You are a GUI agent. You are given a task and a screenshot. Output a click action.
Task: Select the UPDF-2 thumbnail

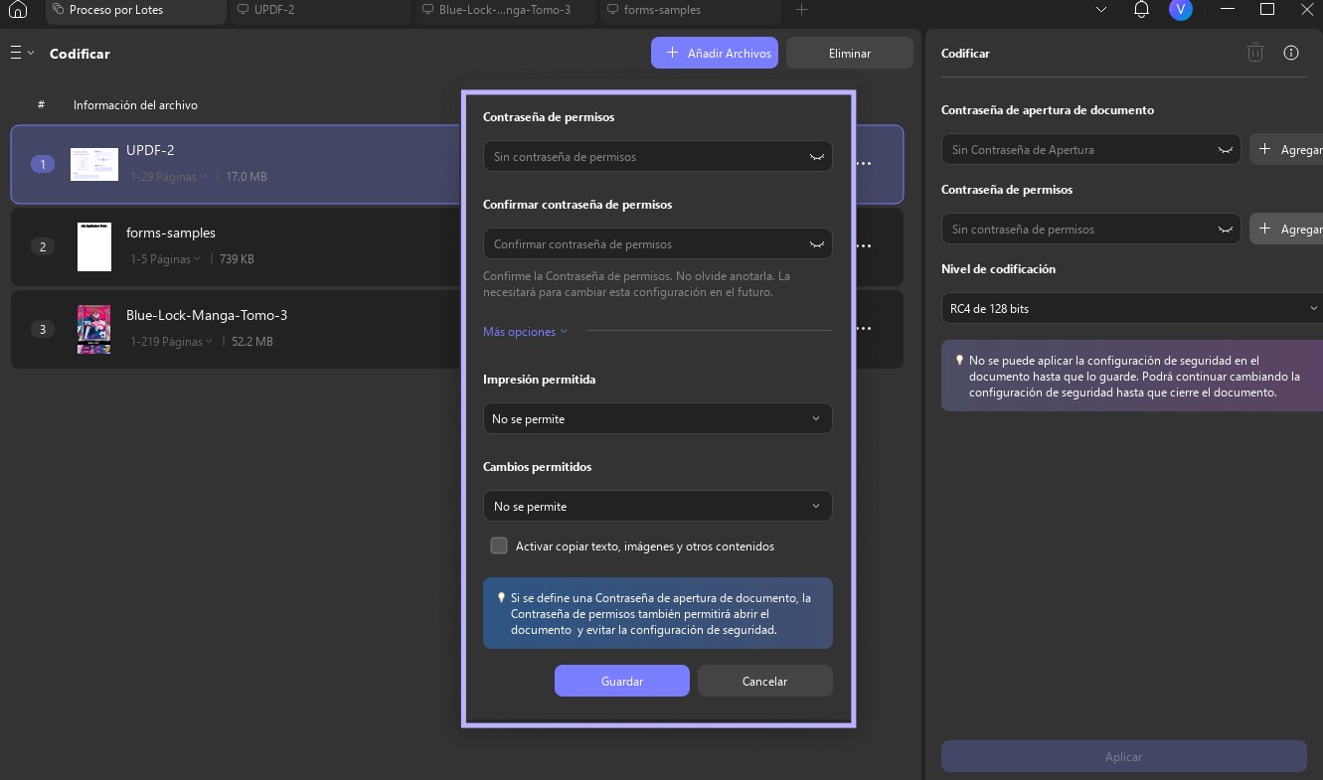coord(94,164)
